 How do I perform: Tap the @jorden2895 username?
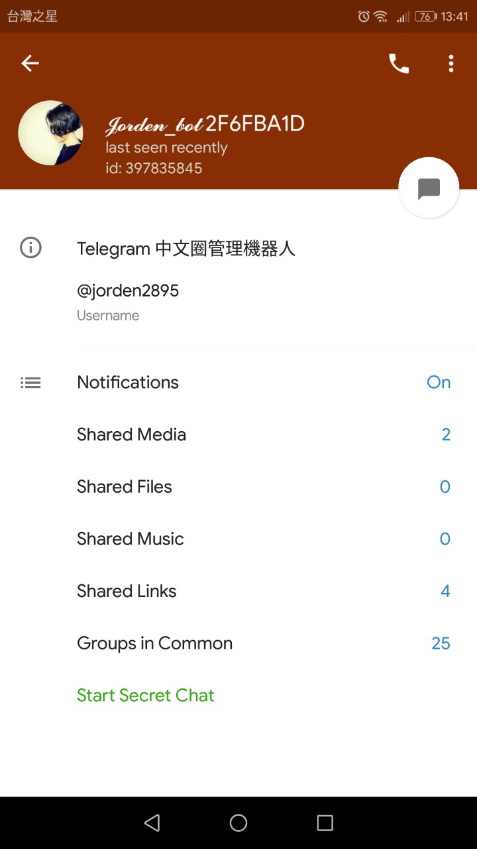[128, 291]
